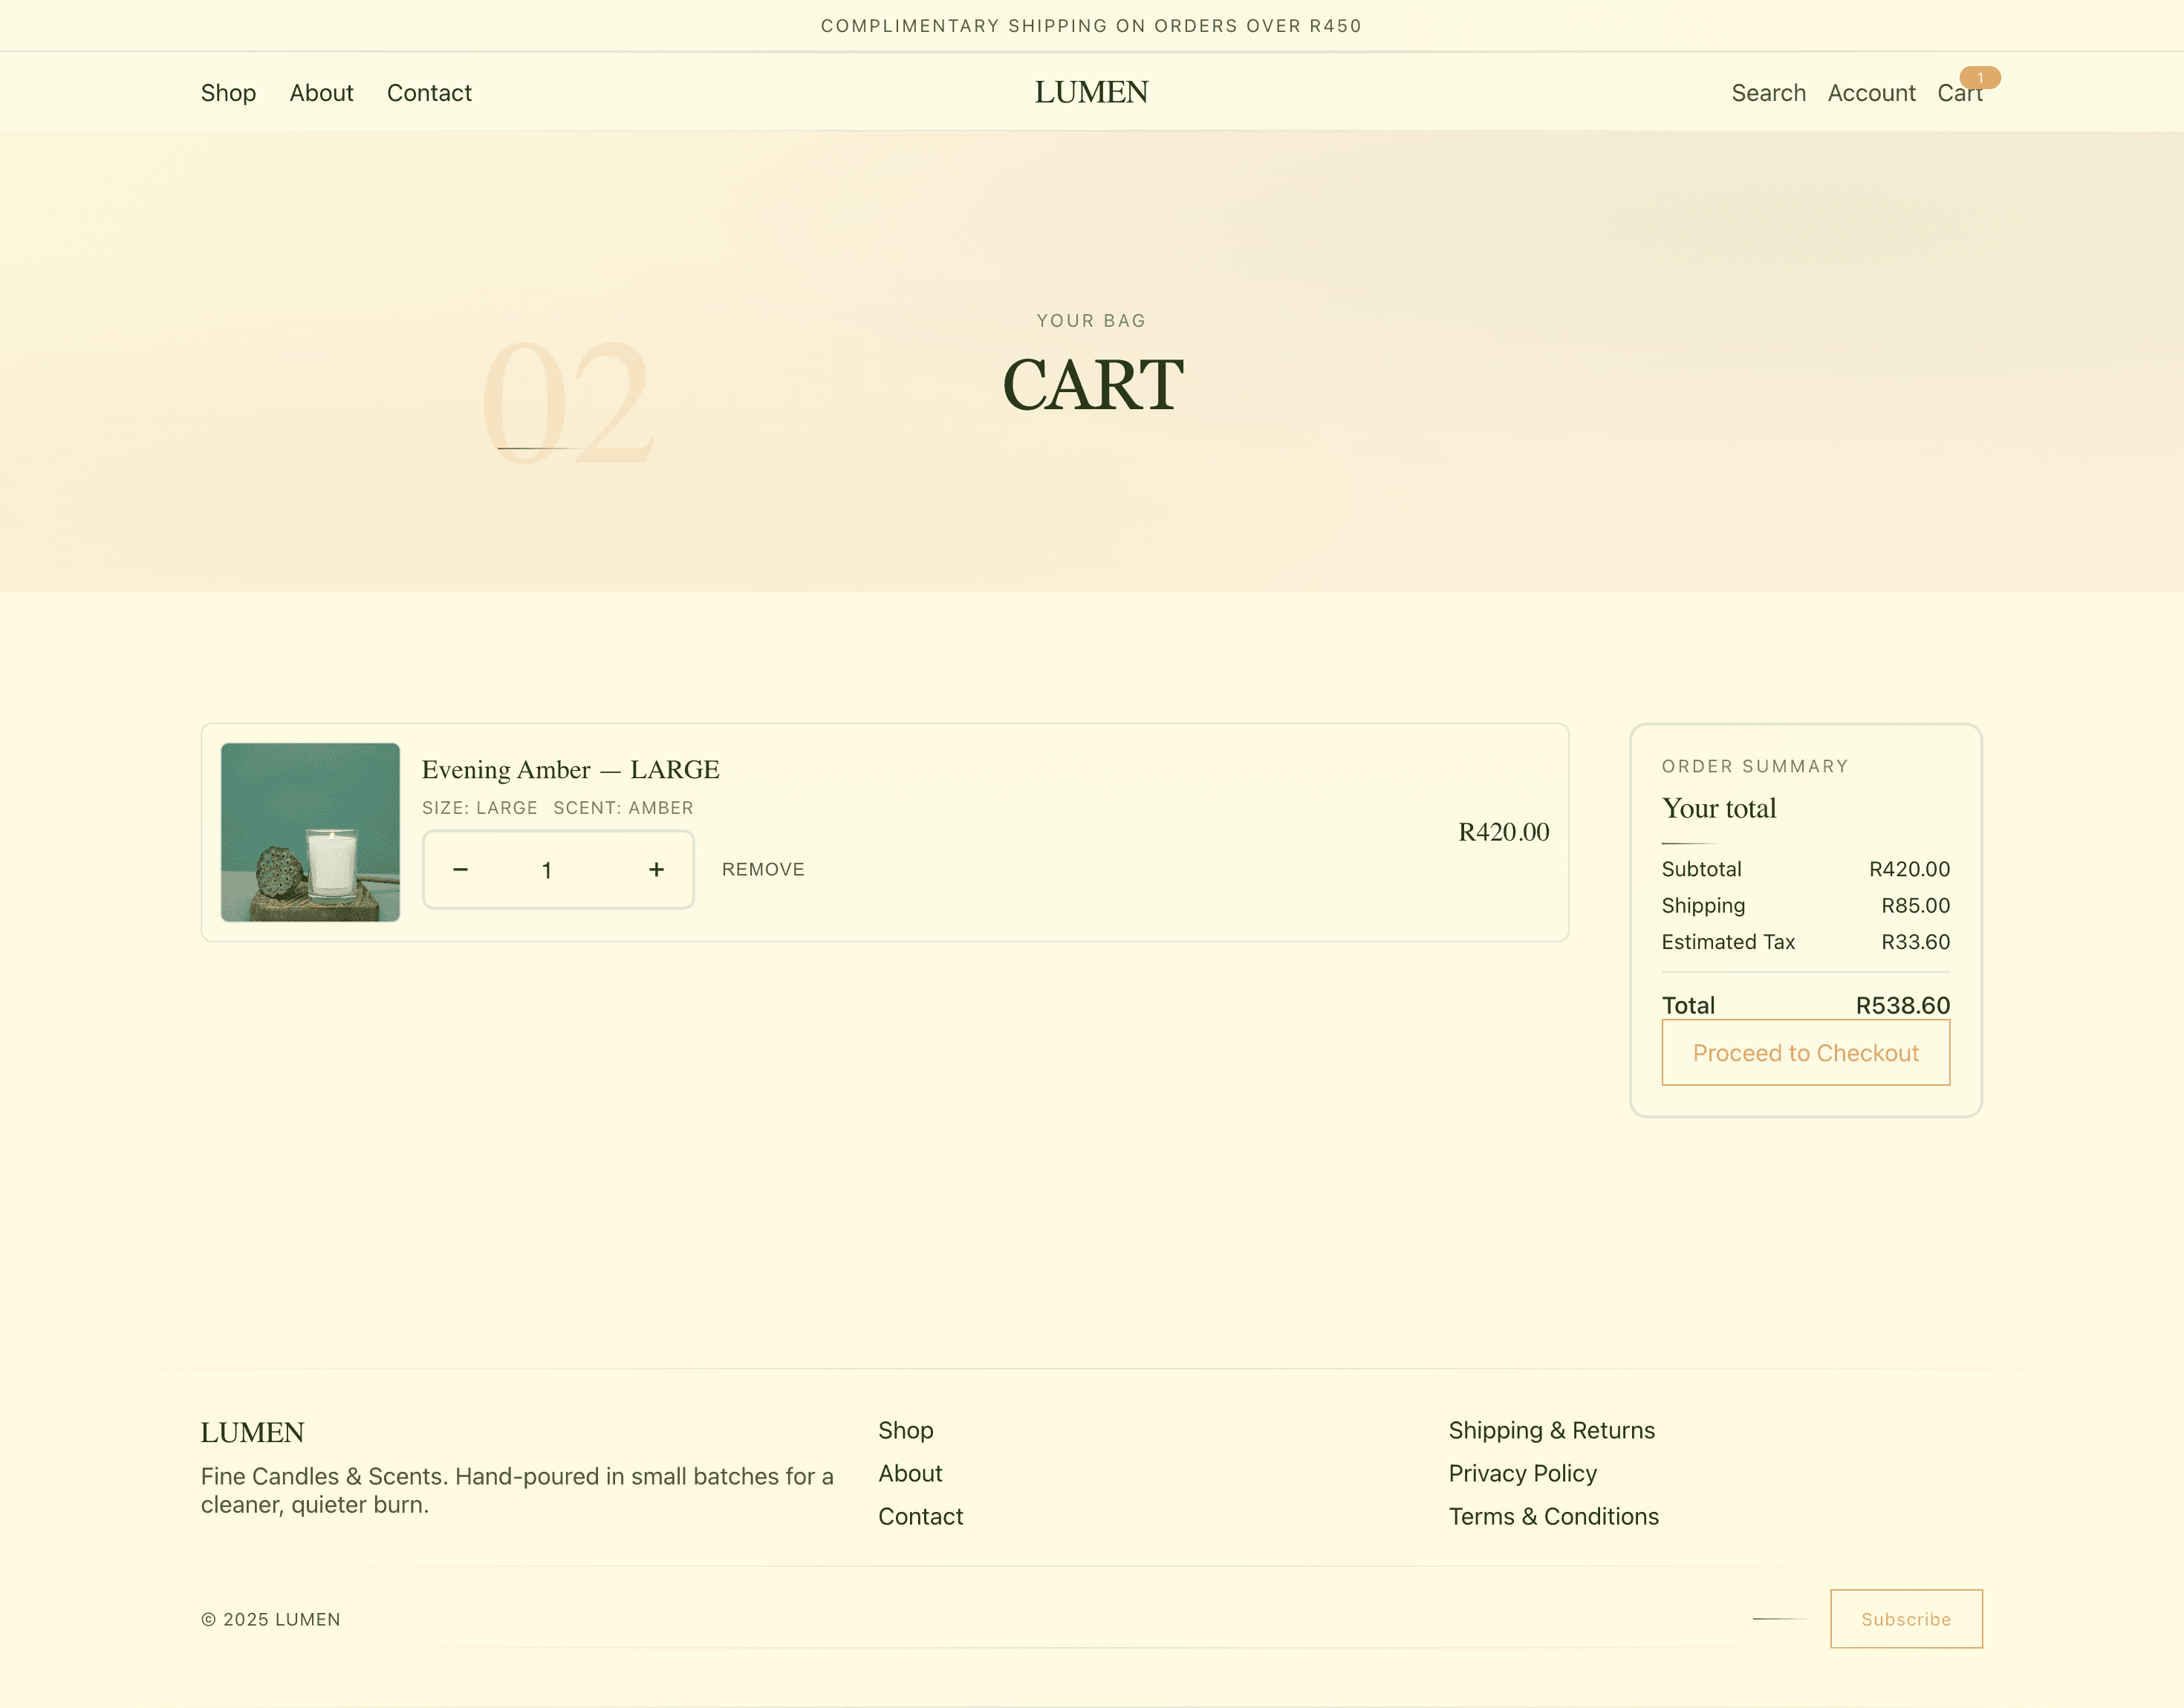Open the Cart with the item badge
Screen dimensions: 2184x1708
(1958, 92)
